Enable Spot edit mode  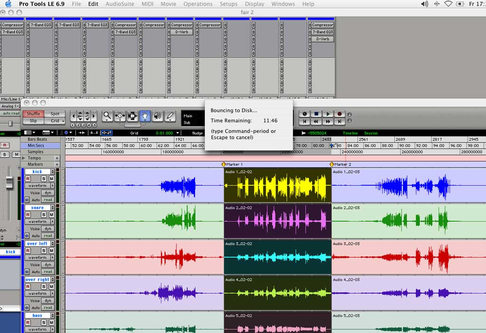click(55, 114)
